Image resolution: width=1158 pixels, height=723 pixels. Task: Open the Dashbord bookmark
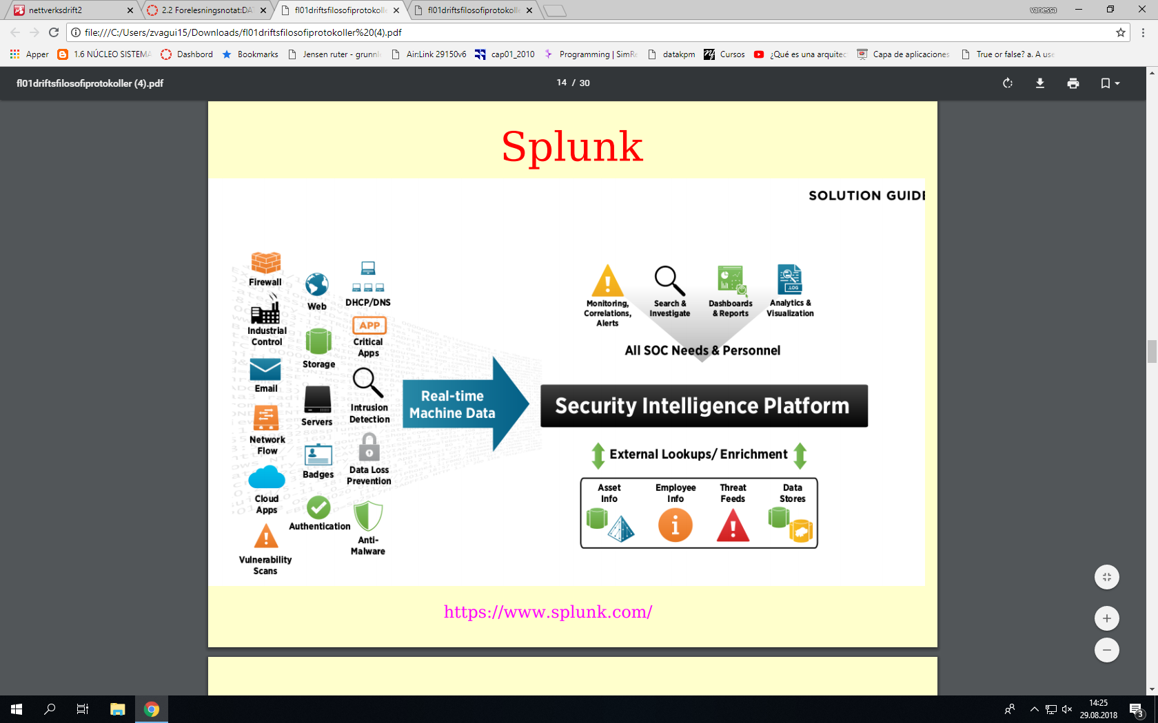(187, 54)
